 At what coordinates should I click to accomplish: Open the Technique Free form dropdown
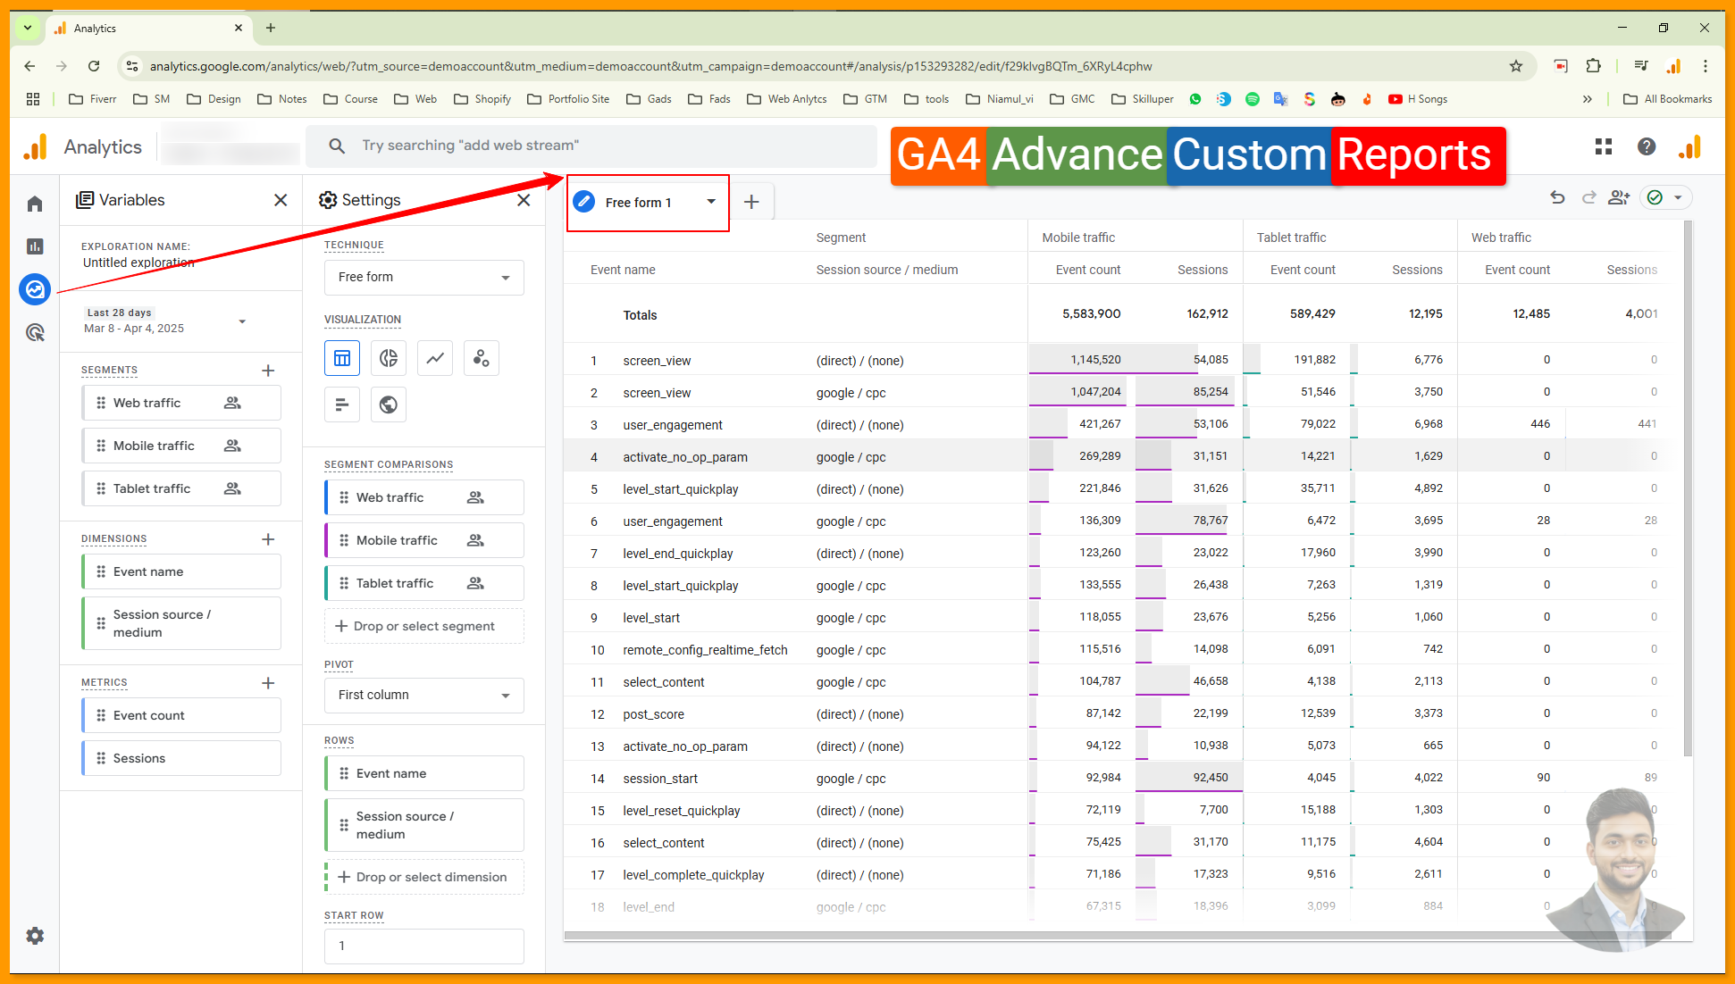(x=423, y=278)
